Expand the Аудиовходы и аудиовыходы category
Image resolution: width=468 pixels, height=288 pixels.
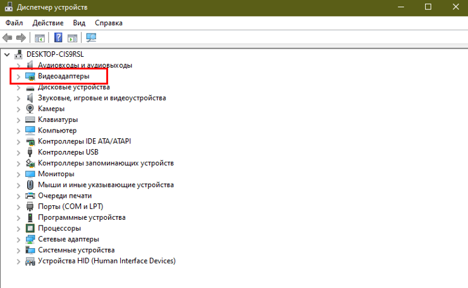[x=18, y=66]
